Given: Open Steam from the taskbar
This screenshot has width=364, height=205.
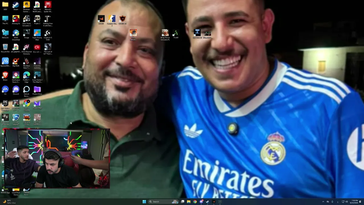Looking at the screenshot, I should click(x=207, y=202).
